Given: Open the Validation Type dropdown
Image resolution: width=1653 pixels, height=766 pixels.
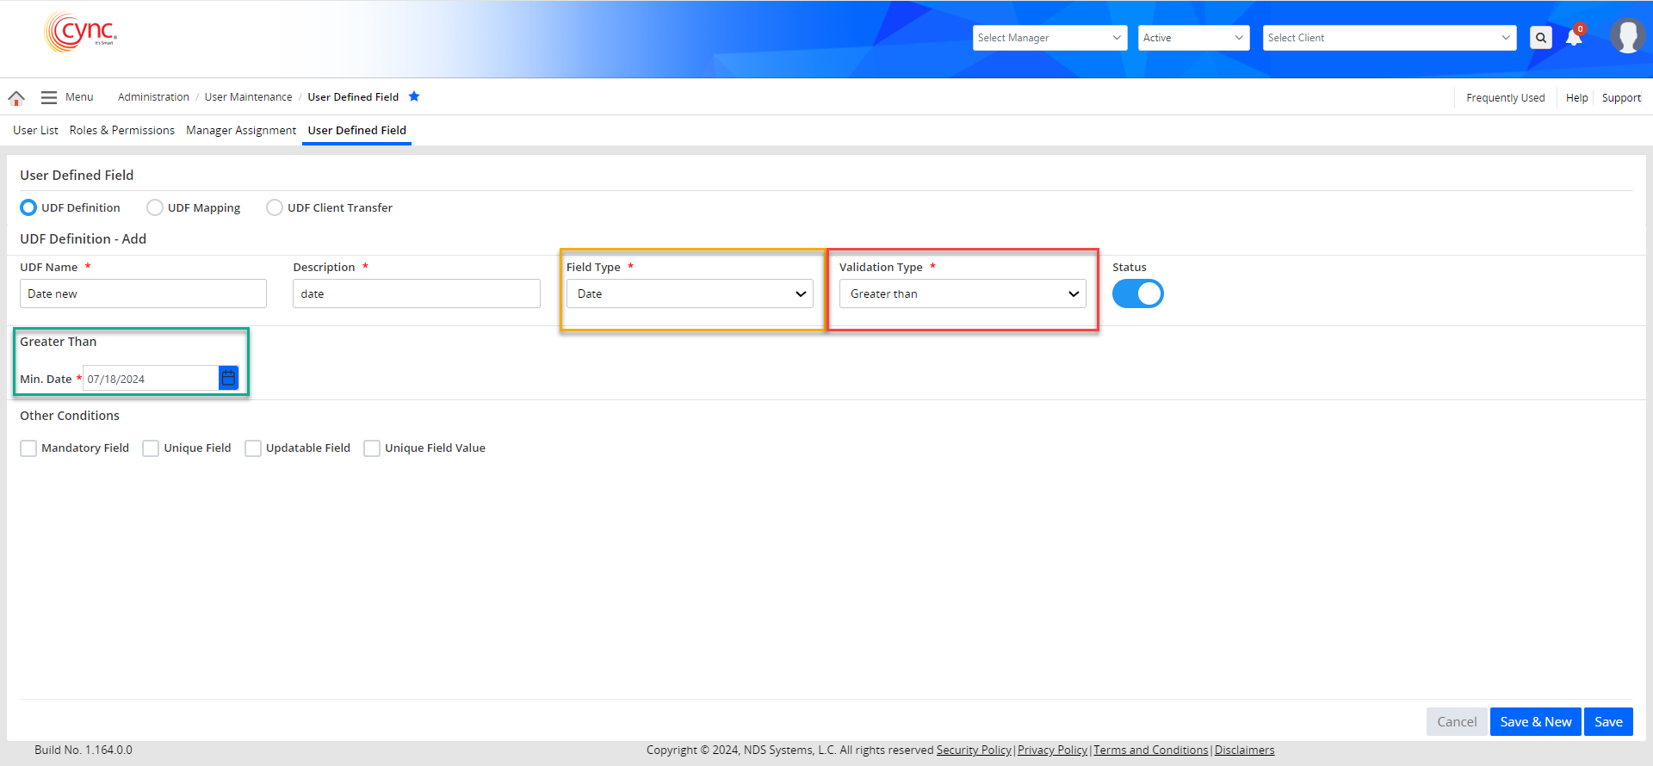Looking at the screenshot, I should pyautogui.click(x=963, y=293).
